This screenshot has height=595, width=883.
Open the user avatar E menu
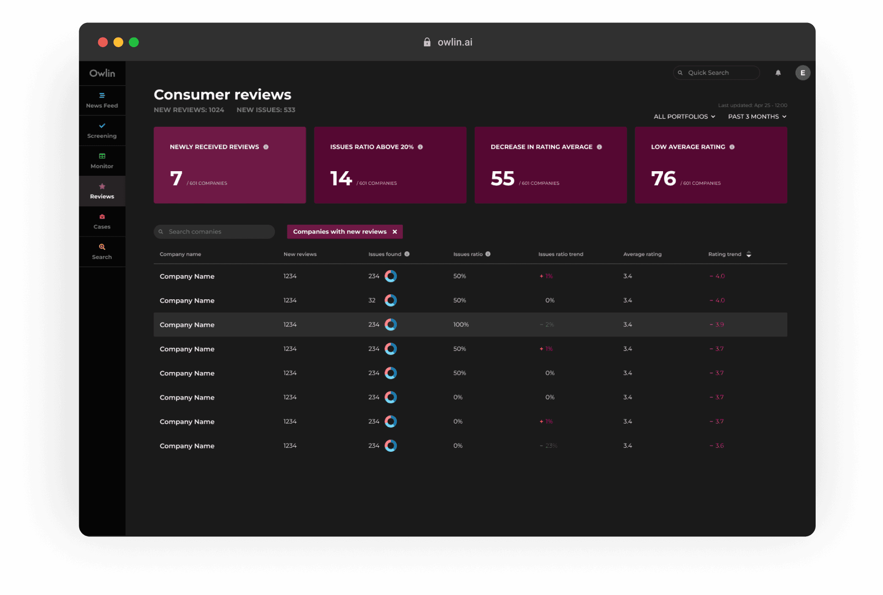[802, 73]
